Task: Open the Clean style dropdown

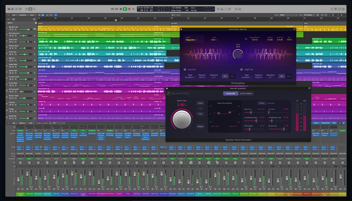Action: (214, 40)
